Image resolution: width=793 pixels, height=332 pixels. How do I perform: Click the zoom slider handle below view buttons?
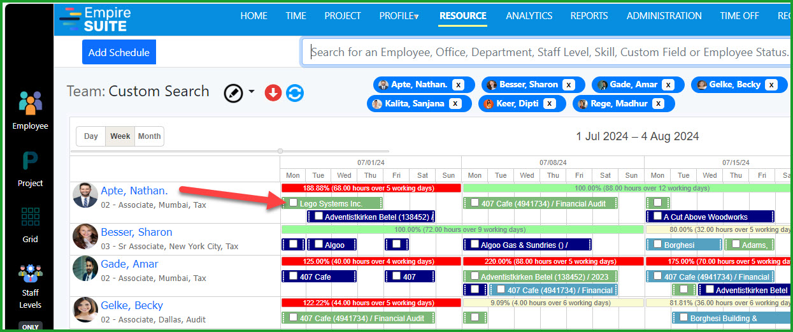click(280, 151)
